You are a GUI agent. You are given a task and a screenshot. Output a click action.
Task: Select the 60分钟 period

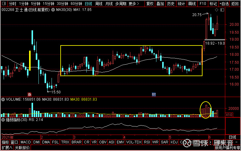tap(76, 4)
